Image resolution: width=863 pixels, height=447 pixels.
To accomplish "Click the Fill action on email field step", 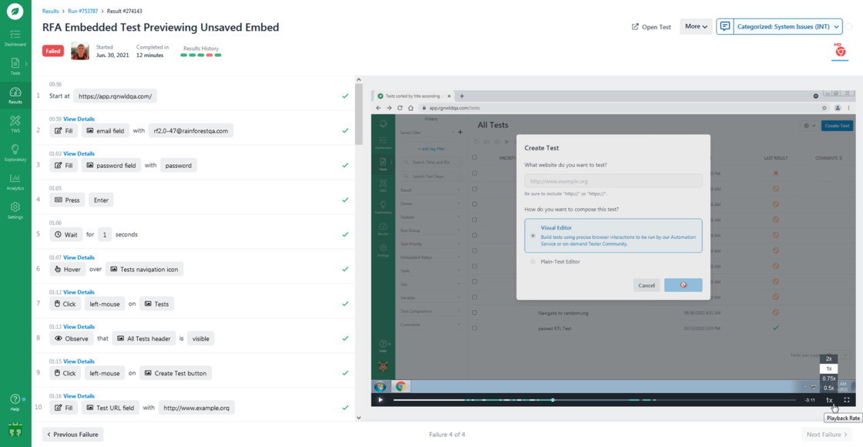I will pyautogui.click(x=63, y=131).
